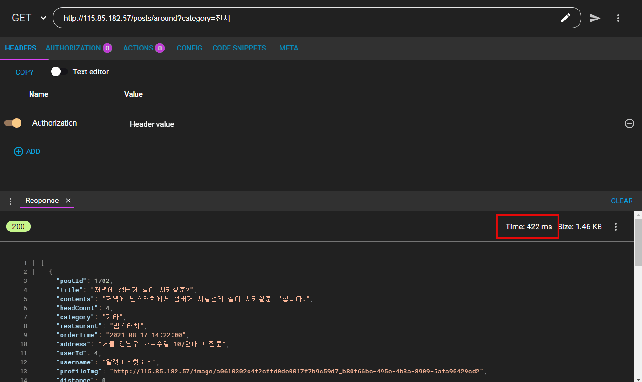The width and height of the screenshot is (642, 382).
Task: Collapse the JSON array on line 1
Action: 36,262
